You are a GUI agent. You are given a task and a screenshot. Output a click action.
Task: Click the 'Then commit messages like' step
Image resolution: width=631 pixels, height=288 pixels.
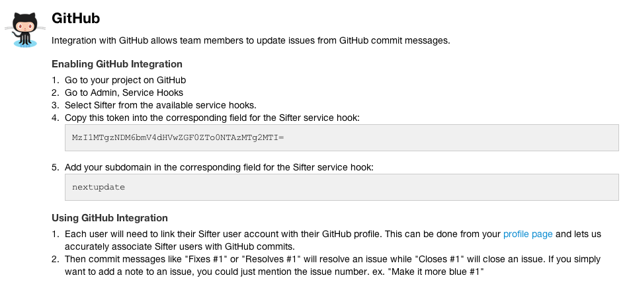click(333, 265)
